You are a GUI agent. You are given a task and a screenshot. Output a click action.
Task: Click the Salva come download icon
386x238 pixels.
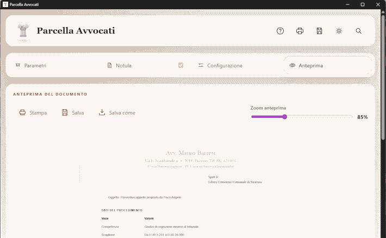pyautogui.click(x=102, y=112)
